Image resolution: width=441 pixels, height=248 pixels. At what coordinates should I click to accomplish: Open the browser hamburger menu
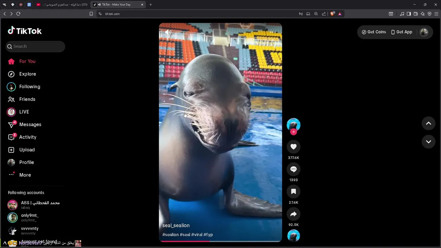coord(437,14)
